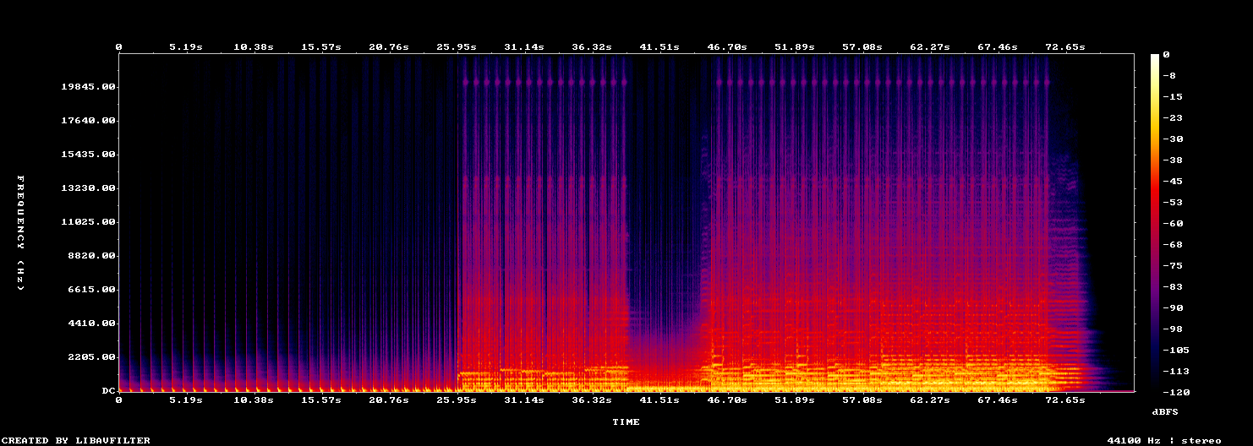The height and width of the screenshot is (446, 1253).
Task: Click the -15 value on dBFS scale
Action: pos(1173,97)
